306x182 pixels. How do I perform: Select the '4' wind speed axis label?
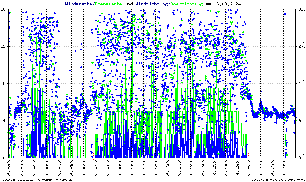[4, 121]
